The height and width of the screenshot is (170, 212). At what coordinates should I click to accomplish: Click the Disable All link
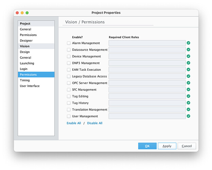click(95, 123)
